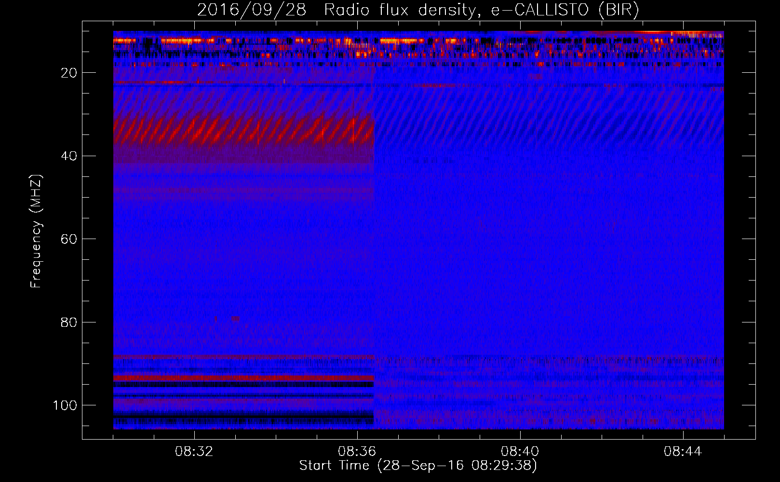This screenshot has height=482, width=780.
Task: Click the "08:40" time tick label
Action: (x=520, y=452)
